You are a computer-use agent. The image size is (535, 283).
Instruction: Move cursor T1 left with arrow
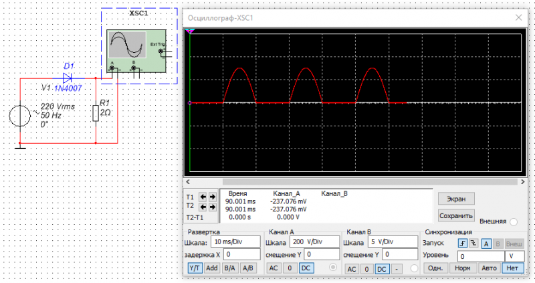[203, 197]
